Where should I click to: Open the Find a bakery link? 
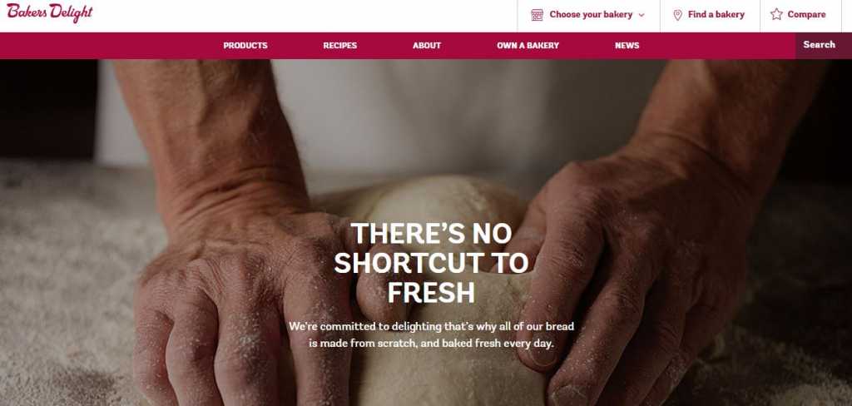tap(709, 15)
